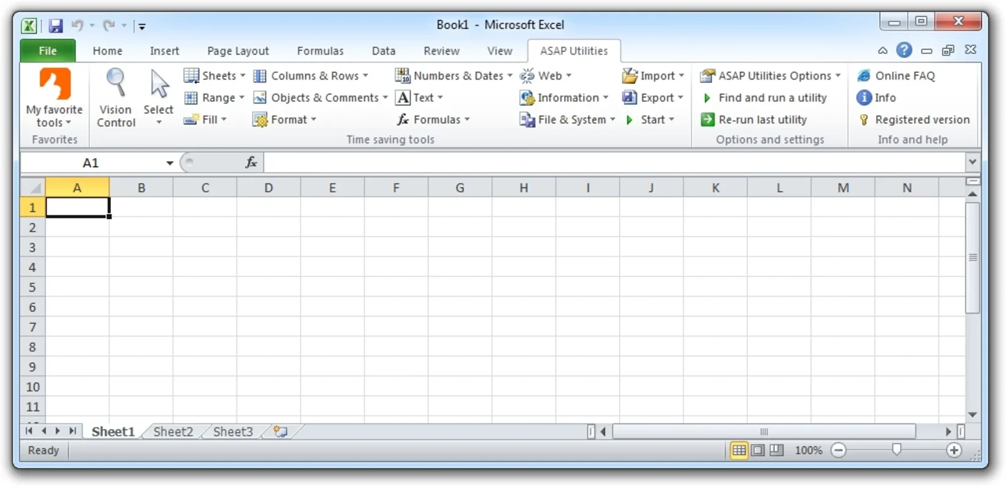1006x490 pixels.
Task: Expand the Undo history dropdown
Action: (92, 26)
